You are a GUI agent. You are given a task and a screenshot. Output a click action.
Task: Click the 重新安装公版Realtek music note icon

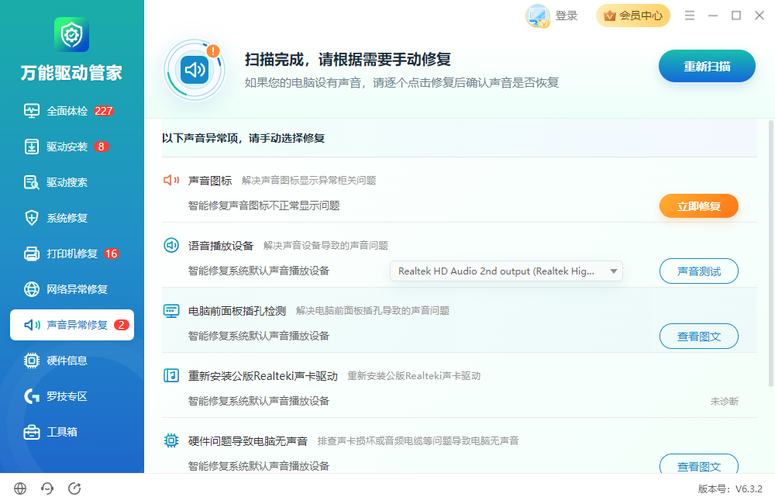[x=171, y=375]
